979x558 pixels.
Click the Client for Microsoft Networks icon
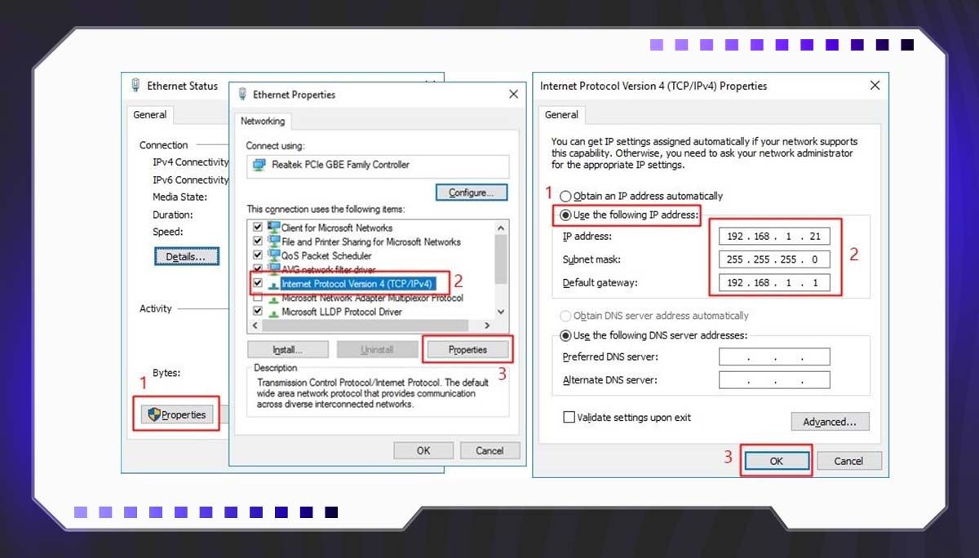click(x=273, y=228)
